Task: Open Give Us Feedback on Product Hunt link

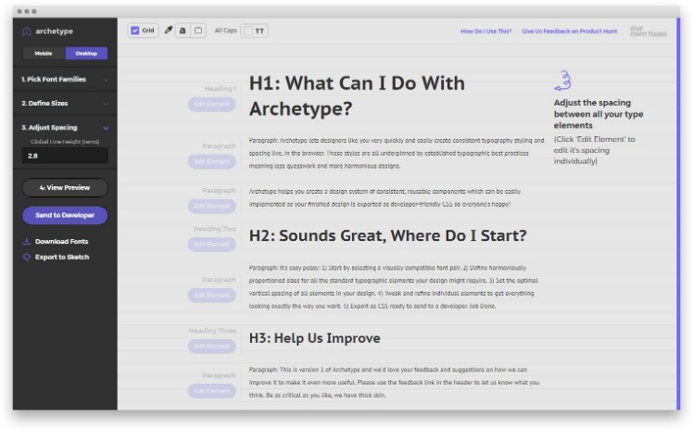Action: click(x=569, y=32)
